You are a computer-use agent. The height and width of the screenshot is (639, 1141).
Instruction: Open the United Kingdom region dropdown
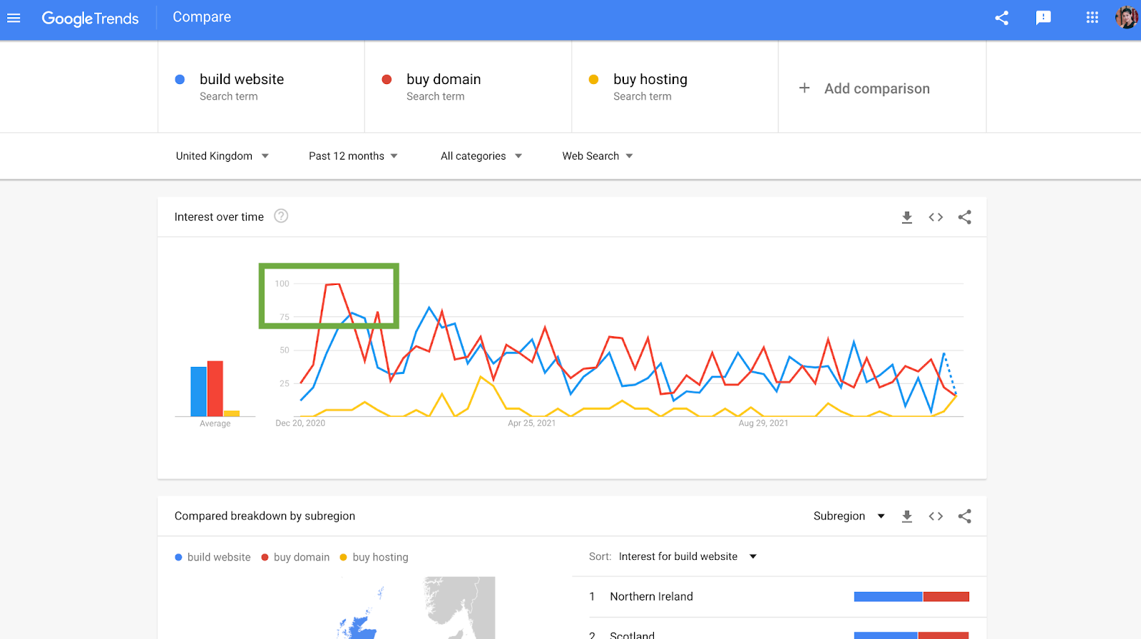click(222, 156)
